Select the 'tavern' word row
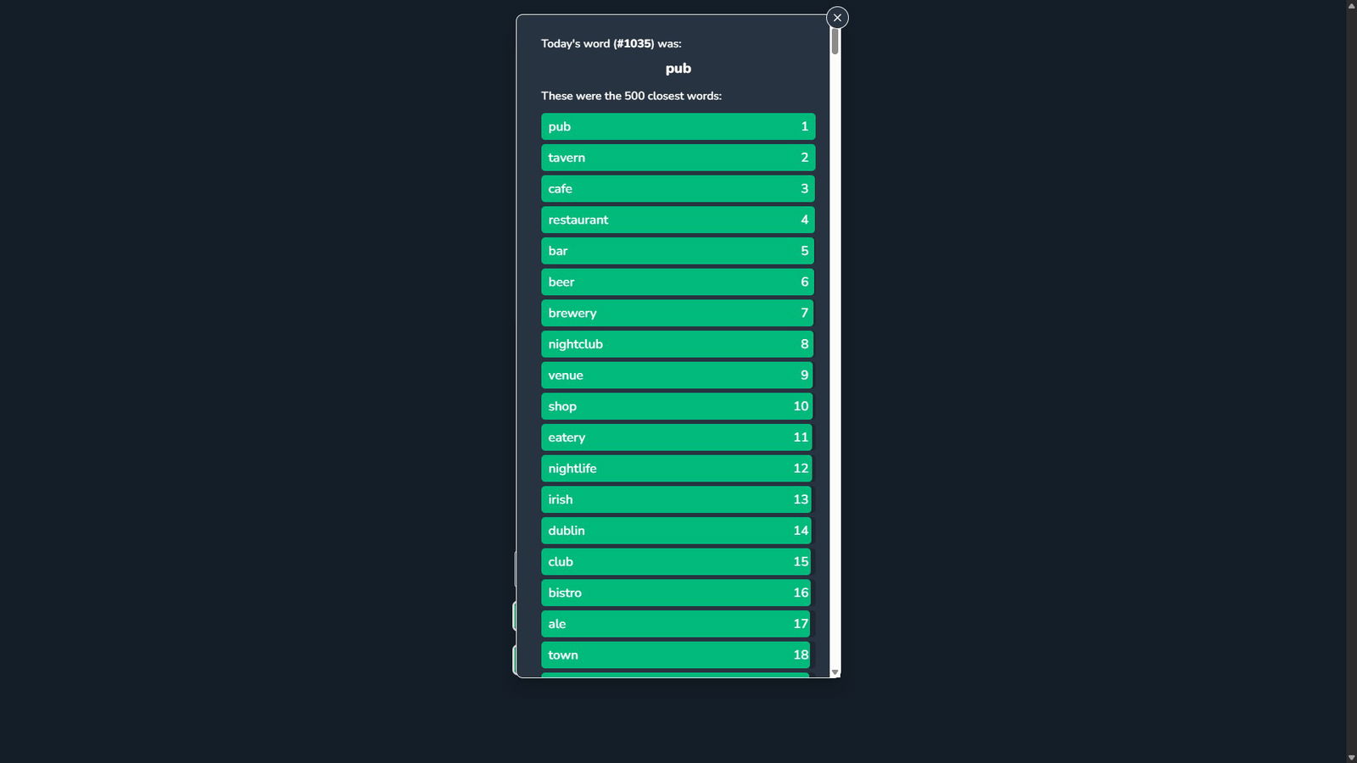The image size is (1357, 763). pos(678,158)
